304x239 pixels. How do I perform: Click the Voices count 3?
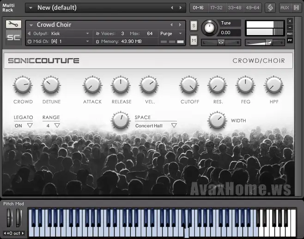click(x=122, y=34)
